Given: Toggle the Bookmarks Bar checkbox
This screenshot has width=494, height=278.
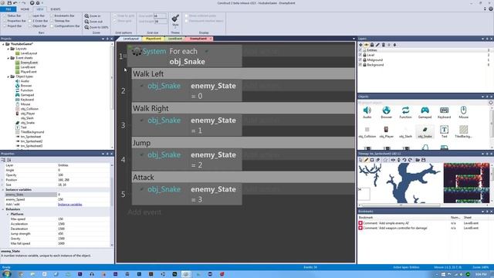Looking at the screenshot, I should [x=52, y=15].
